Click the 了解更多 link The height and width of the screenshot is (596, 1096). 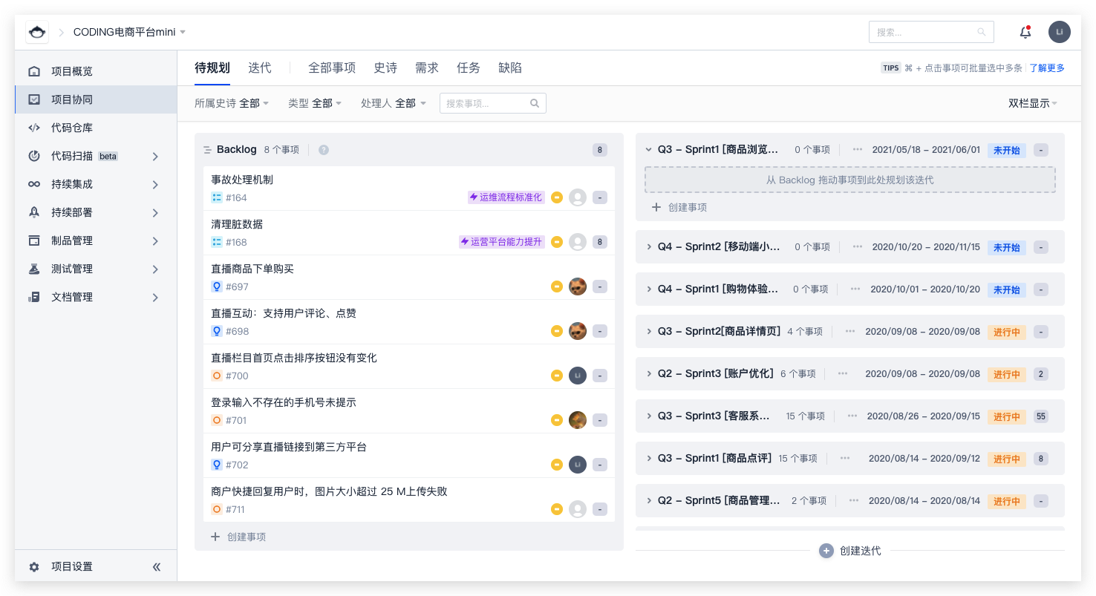(1047, 68)
